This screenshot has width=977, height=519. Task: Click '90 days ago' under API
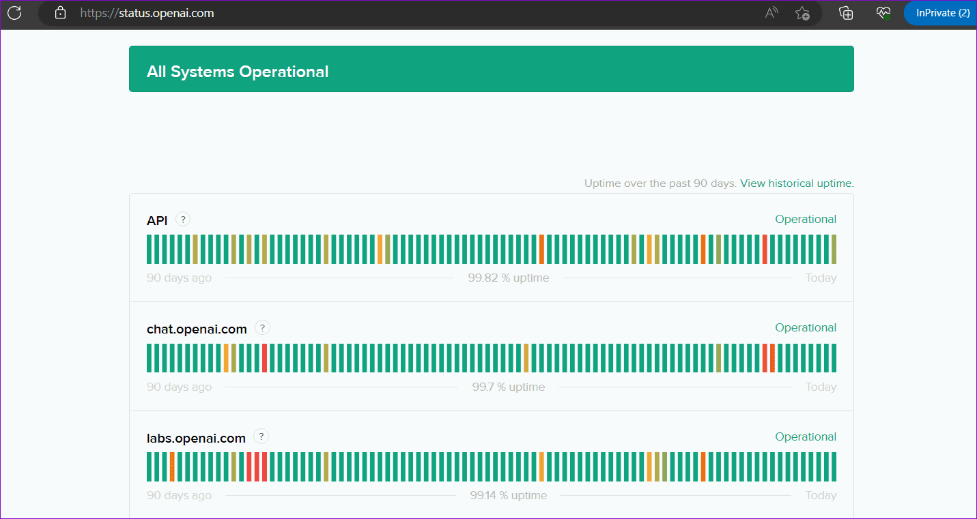179,278
